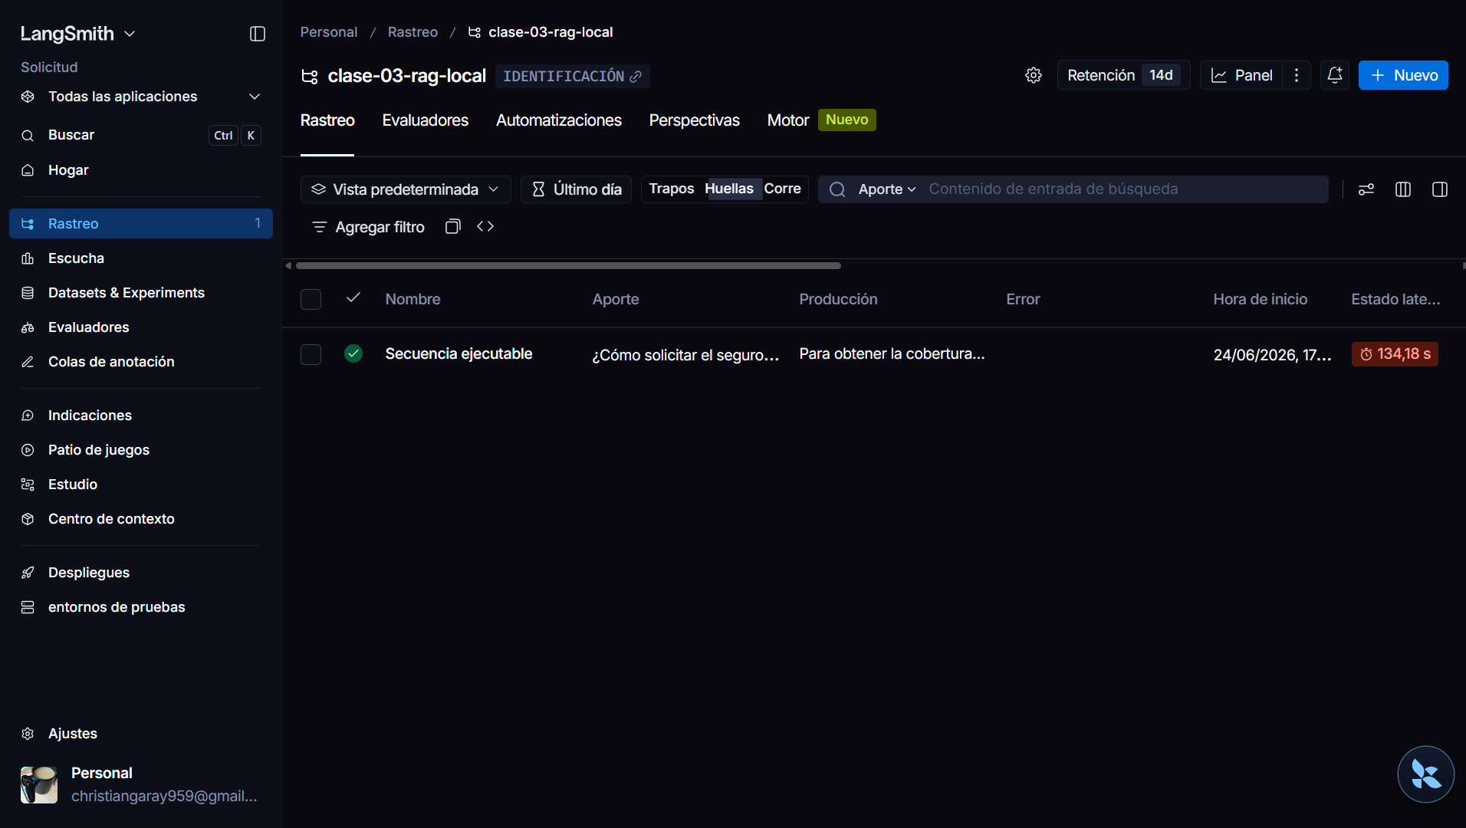Viewport: 1466px width, 828px height.
Task: Click the copy filter icon
Action: pos(453,226)
